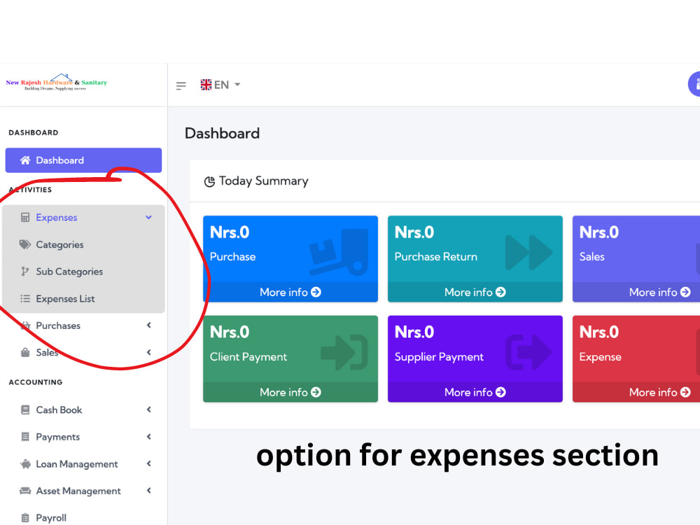Click the Purchases chevron arrow
Viewport: 700px width, 525px height.
coord(148,325)
